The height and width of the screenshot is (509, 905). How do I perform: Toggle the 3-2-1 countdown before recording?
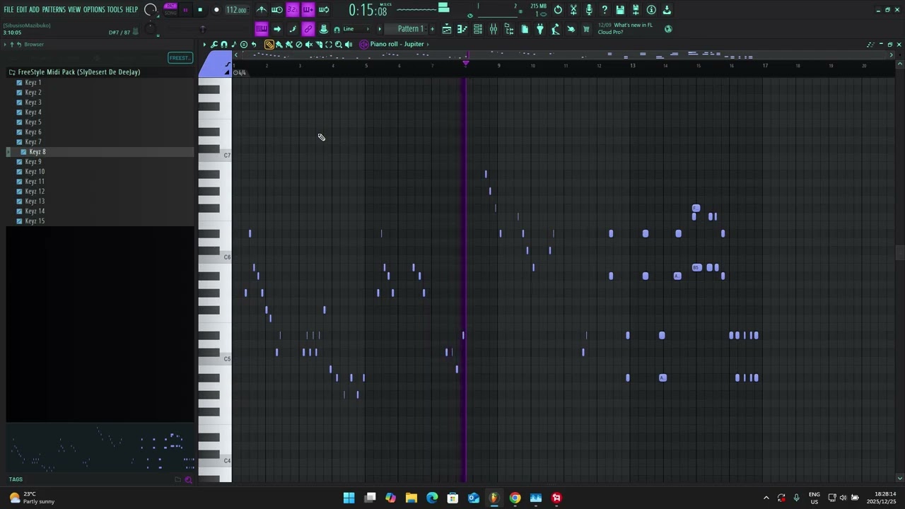pyautogui.click(x=293, y=10)
